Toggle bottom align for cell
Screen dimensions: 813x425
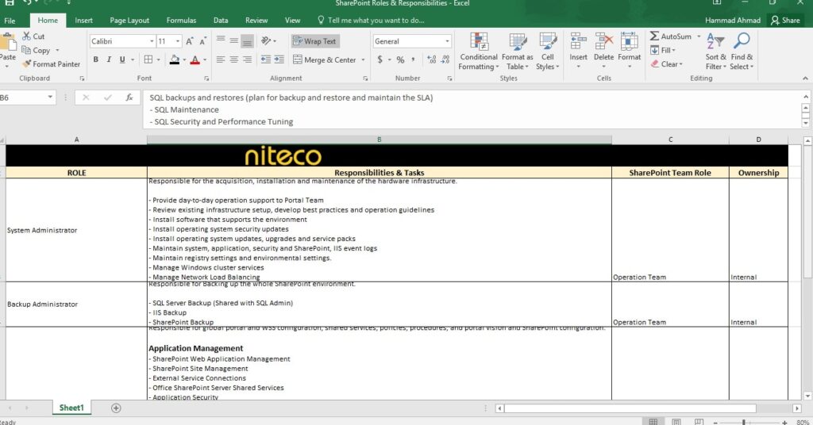[x=248, y=40]
